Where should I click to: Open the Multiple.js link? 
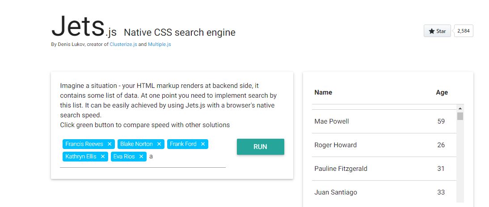[x=160, y=44]
